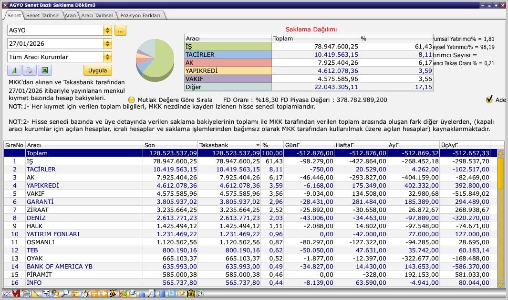Click the red M icon in bottom toolbar
This screenshot has height=300, width=508.
point(16,294)
